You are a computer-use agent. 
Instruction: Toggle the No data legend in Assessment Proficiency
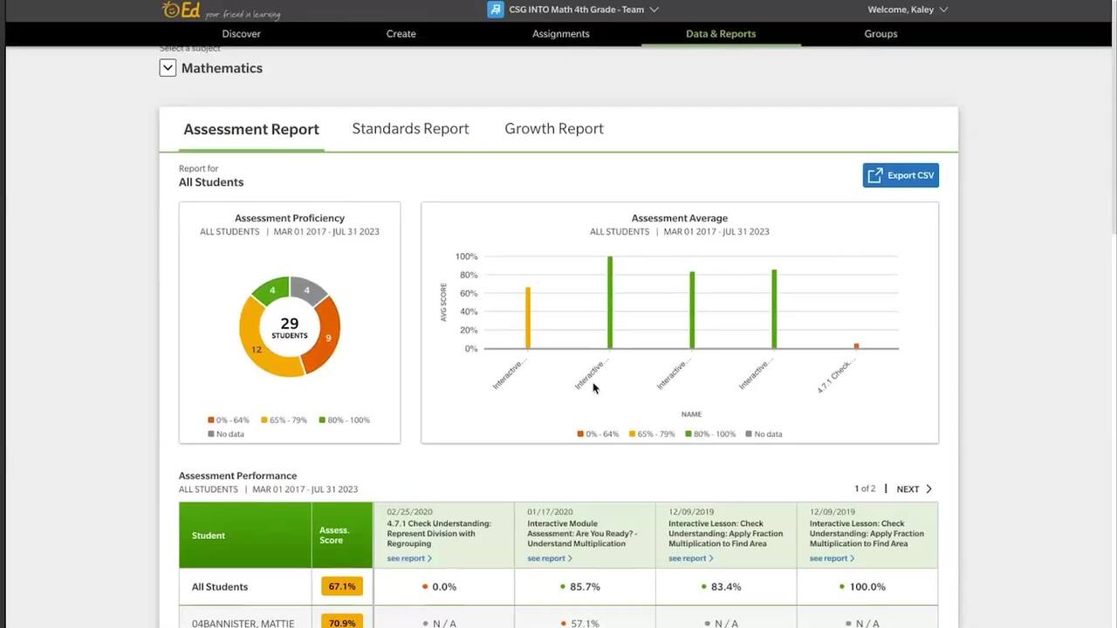[x=226, y=434]
